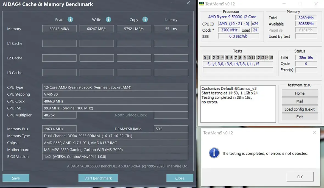Click Load config & exit
The width and height of the screenshot is (324, 188).
pos(300,109)
